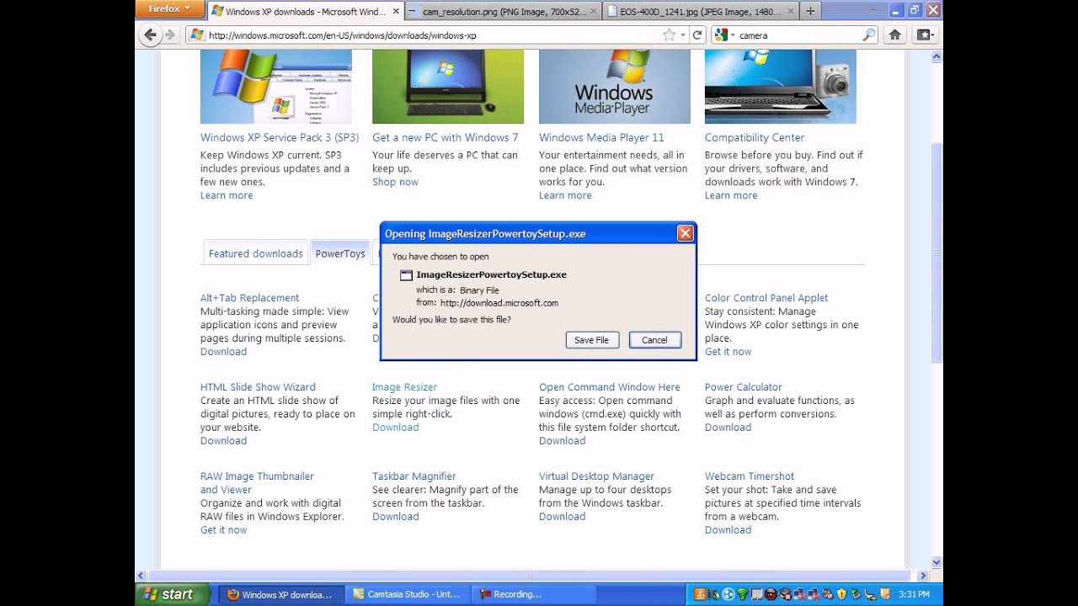Viewport: 1078px width, 606px height.
Task: Click the page scrollbar down arrow
Action: click(937, 562)
